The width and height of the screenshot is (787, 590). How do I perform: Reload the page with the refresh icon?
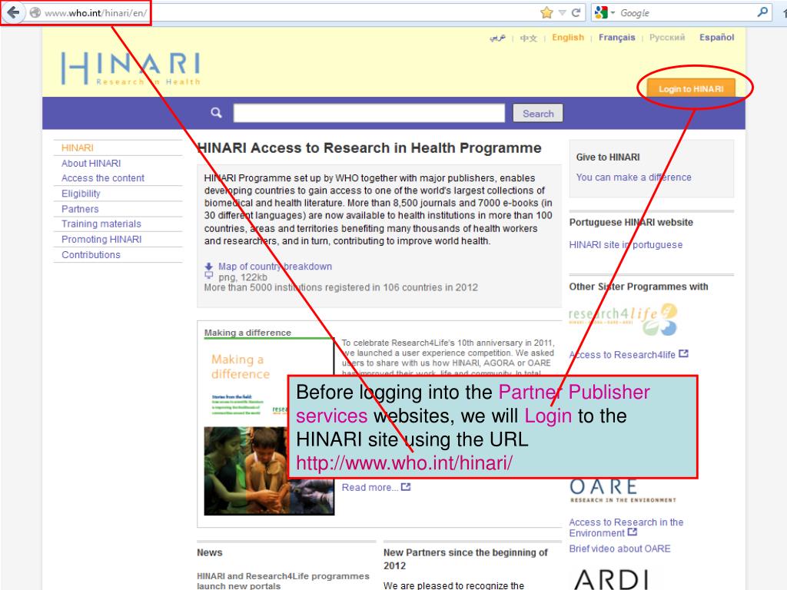click(576, 12)
